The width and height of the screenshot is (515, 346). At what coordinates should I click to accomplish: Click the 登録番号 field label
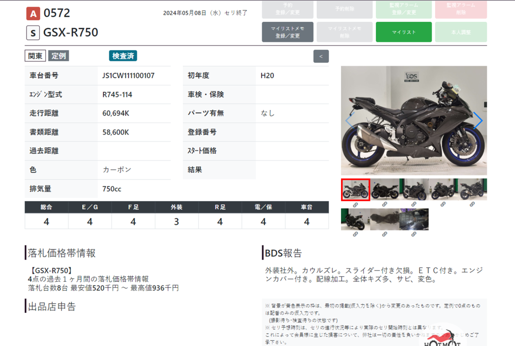pos(202,132)
